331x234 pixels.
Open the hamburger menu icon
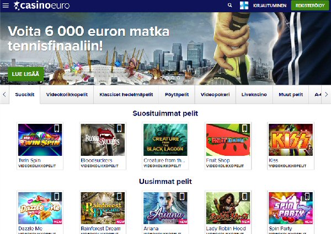tap(6, 6)
